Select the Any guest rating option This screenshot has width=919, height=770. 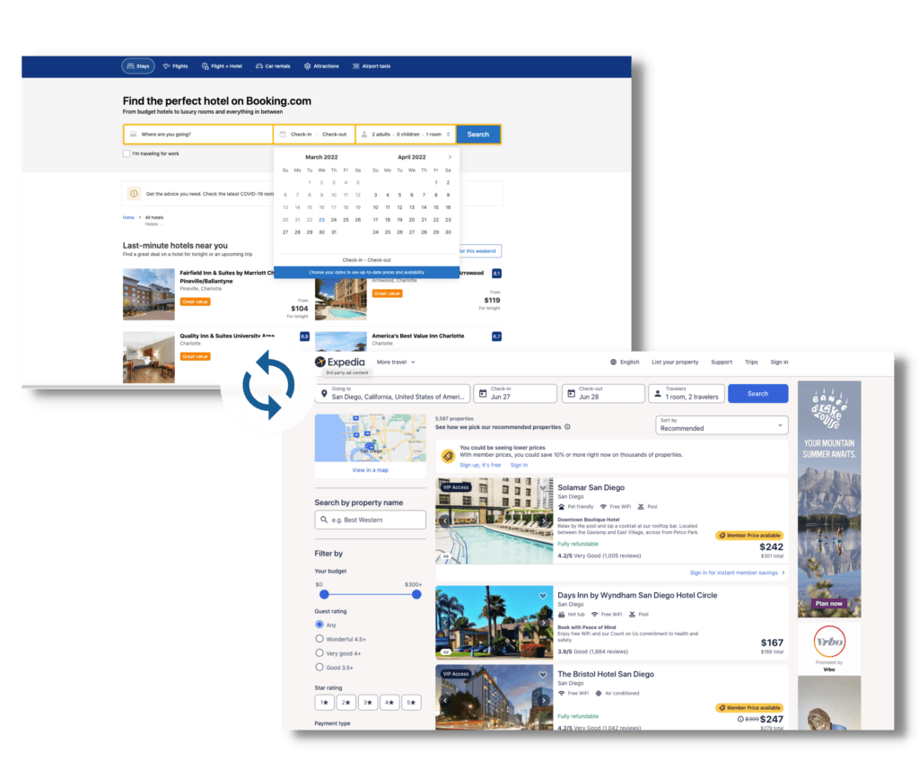pyautogui.click(x=319, y=625)
